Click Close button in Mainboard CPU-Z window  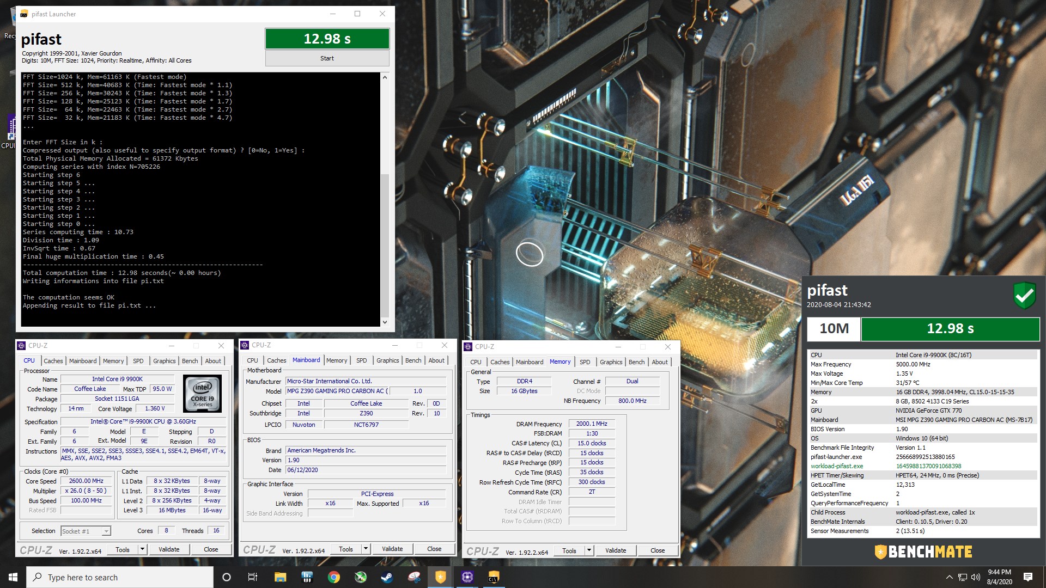point(434,549)
